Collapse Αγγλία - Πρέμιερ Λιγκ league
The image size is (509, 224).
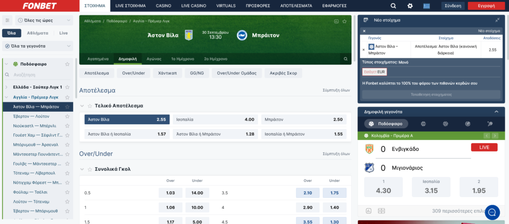click(6, 97)
